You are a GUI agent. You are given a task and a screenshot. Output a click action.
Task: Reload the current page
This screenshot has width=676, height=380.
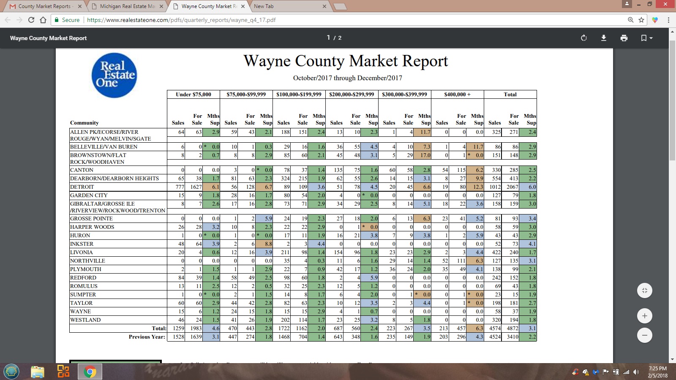(31, 20)
